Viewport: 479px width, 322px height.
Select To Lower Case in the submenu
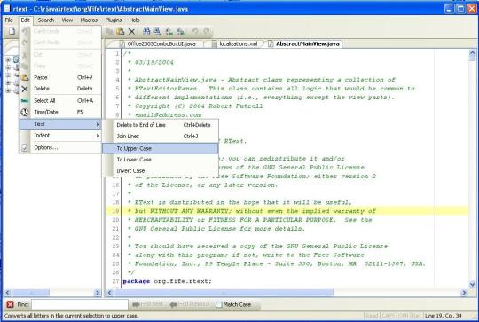(160, 160)
